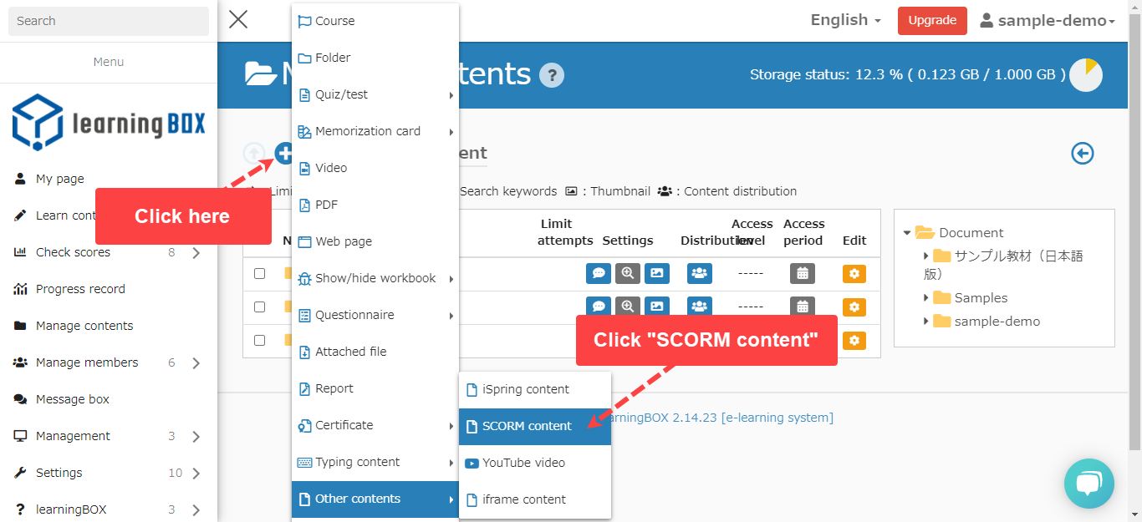
Task: Open the sample-demo user account dropdown
Action: coord(1048,21)
